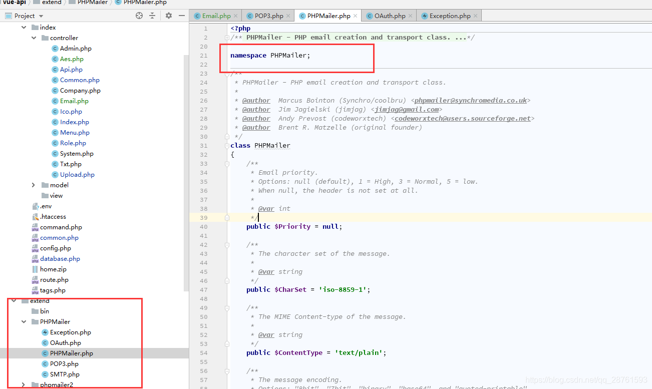Select common.php in application root
Screen dimensions: 652x389
pos(55,238)
